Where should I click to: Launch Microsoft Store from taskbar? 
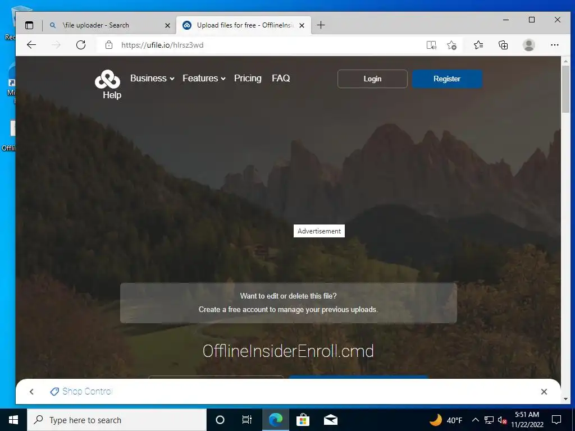[303, 420]
